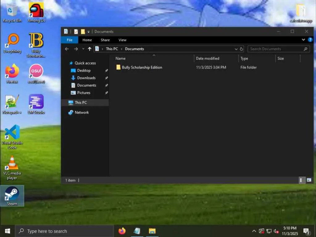Click the network tray icon
This screenshot has width=316, height=237.
(269, 231)
